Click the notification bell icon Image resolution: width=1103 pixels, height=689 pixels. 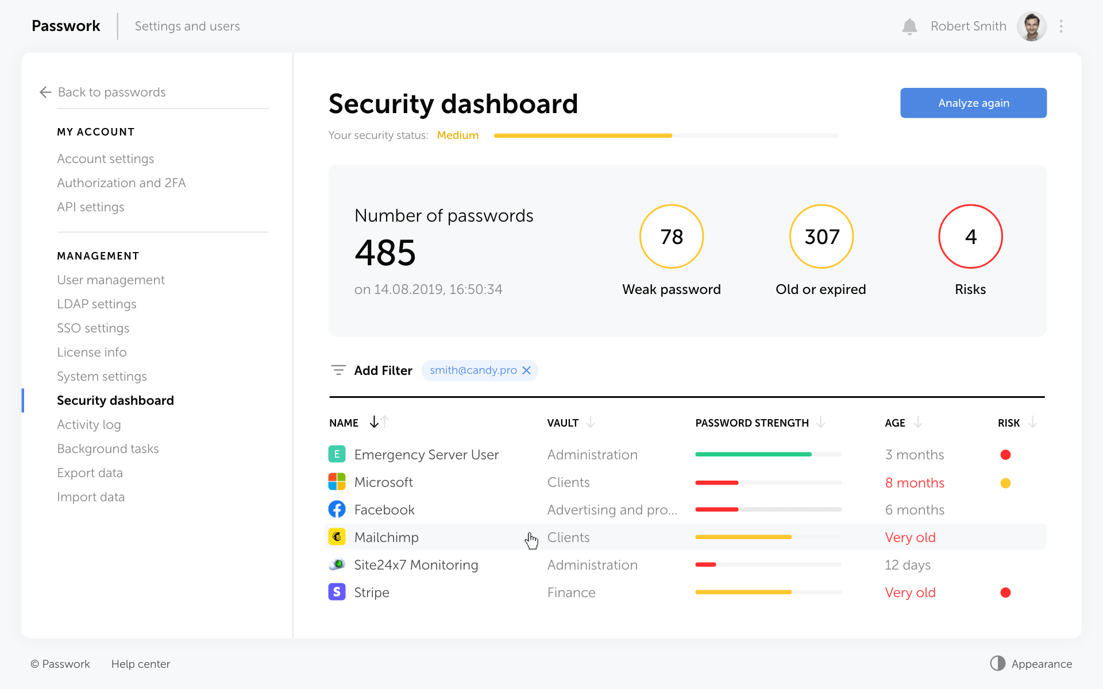(x=909, y=26)
